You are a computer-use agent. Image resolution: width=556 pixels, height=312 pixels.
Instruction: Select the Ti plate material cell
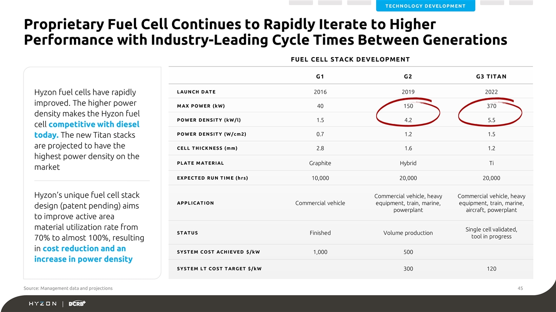[491, 163]
